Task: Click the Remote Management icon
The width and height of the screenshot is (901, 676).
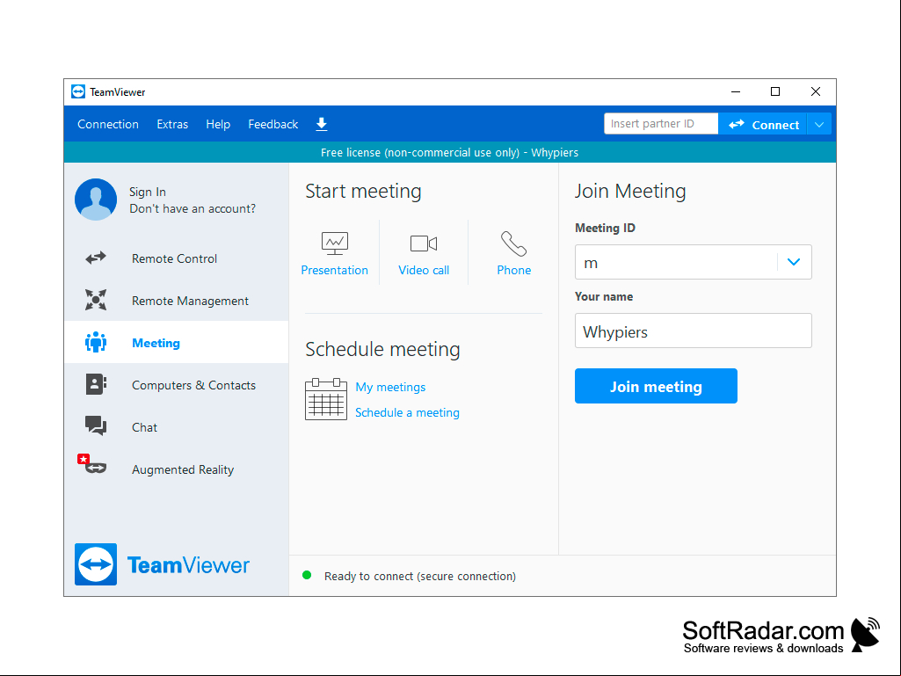Action: (x=96, y=300)
